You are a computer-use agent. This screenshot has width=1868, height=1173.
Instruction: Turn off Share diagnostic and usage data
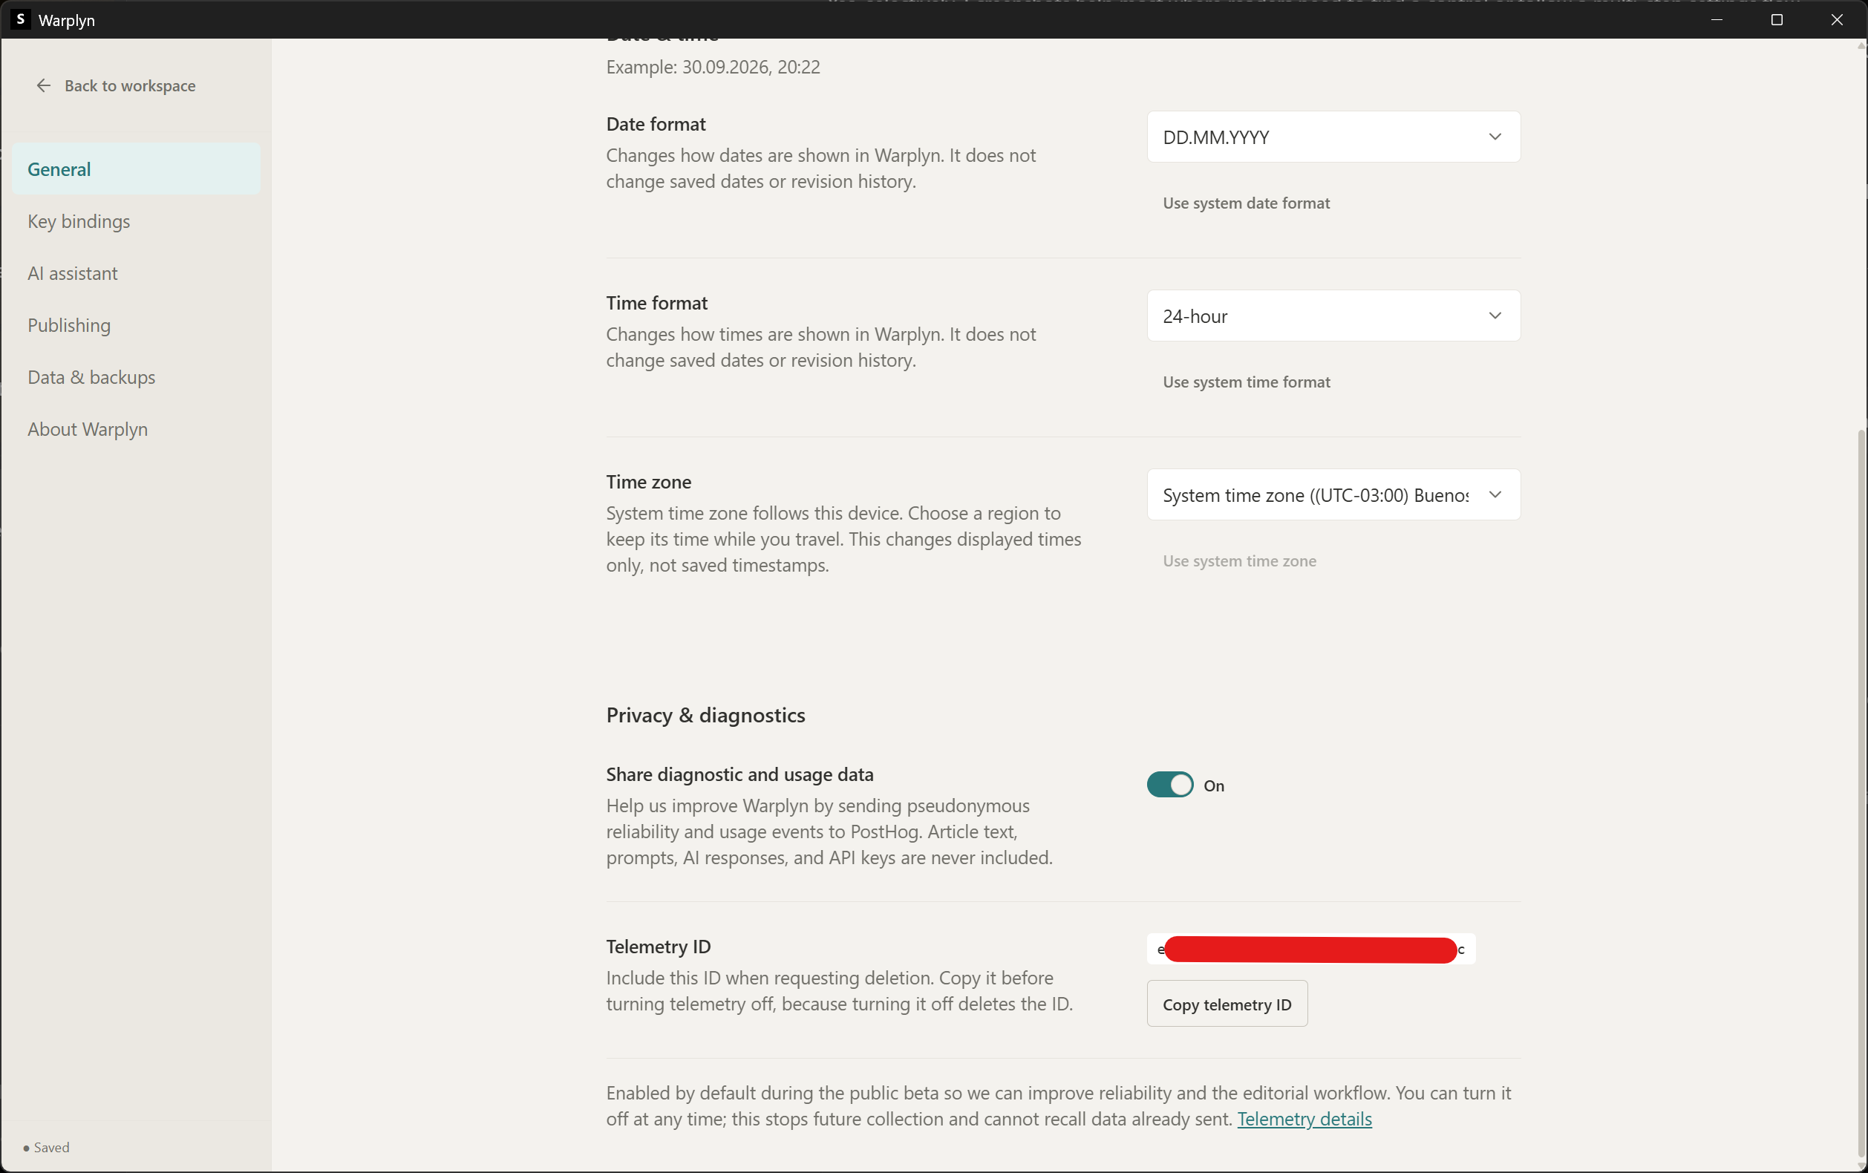pyautogui.click(x=1170, y=785)
